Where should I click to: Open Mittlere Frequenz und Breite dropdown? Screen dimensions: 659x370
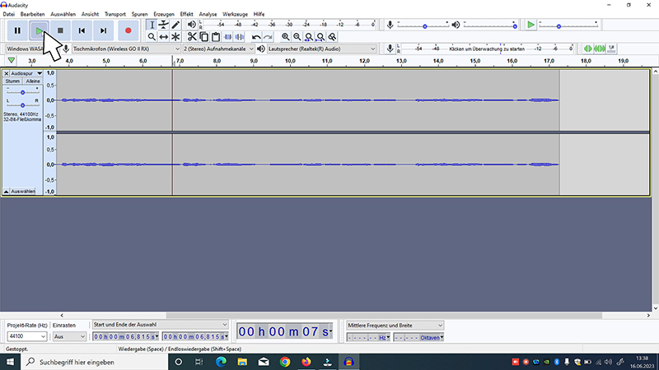point(395,325)
